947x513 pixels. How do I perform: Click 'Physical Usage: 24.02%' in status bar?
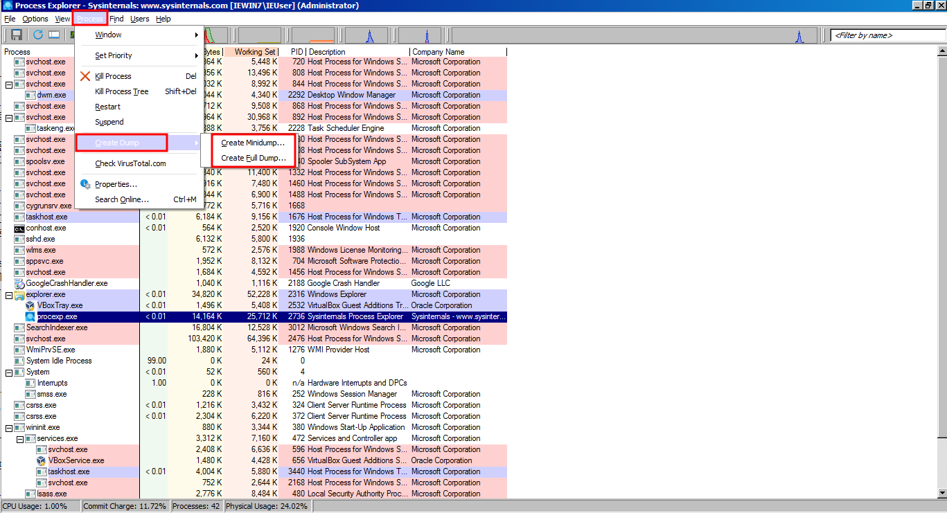coord(267,506)
